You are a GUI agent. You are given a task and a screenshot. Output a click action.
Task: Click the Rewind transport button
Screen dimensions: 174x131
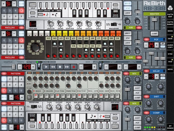[53, 67]
